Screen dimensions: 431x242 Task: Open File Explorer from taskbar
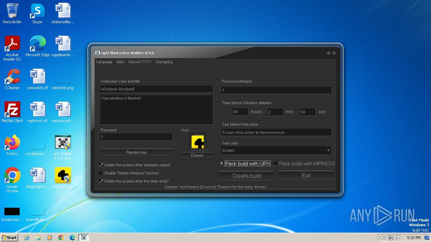coord(38,238)
